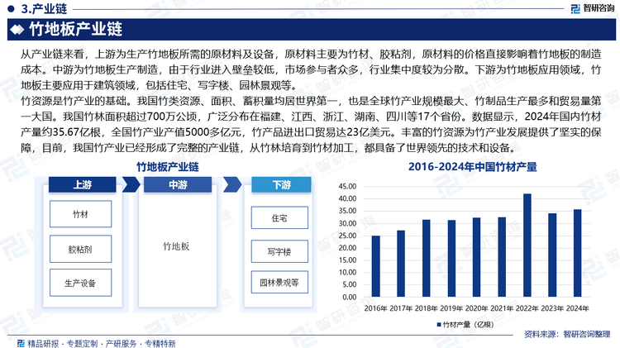The height and width of the screenshot is (348, 620).
Task: Click the 胶粘剂 box
Action: pyautogui.click(x=81, y=249)
